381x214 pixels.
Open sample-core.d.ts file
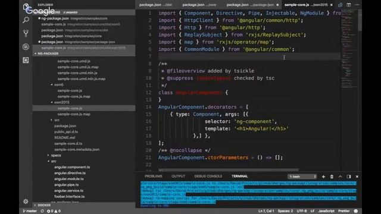point(68,144)
